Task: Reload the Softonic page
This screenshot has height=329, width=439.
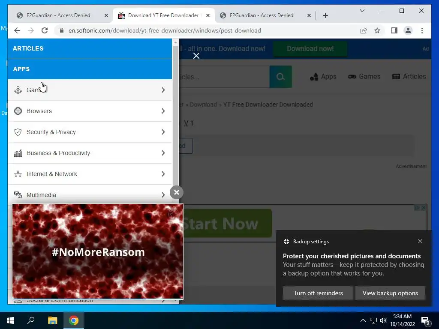Action: point(45,30)
